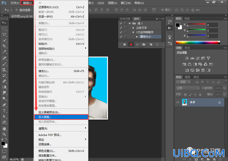Switch to the 历史记录 tab

click(x=125, y=19)
